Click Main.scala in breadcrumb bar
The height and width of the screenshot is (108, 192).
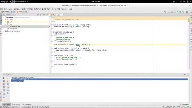[x=22, y=12]
